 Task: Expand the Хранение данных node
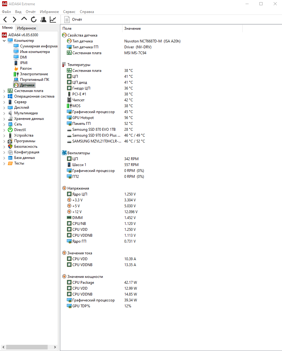[4, 119]
